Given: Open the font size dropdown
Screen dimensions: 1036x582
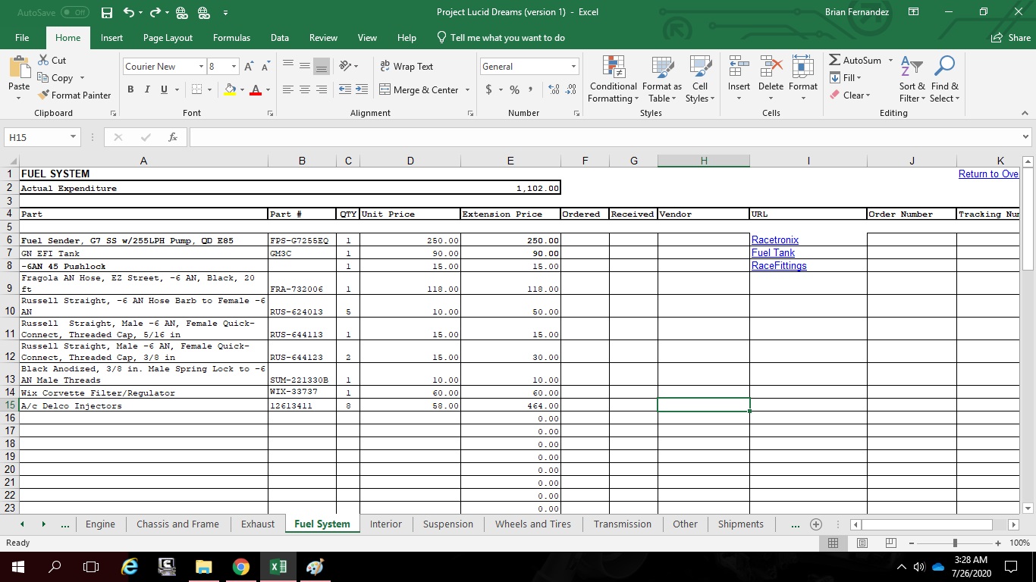Looking at the screenshot, I should pyautogui.click(x=234, y=67).
